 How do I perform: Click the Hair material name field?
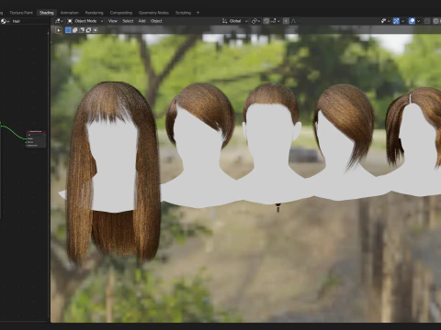[x=29, y=21]
